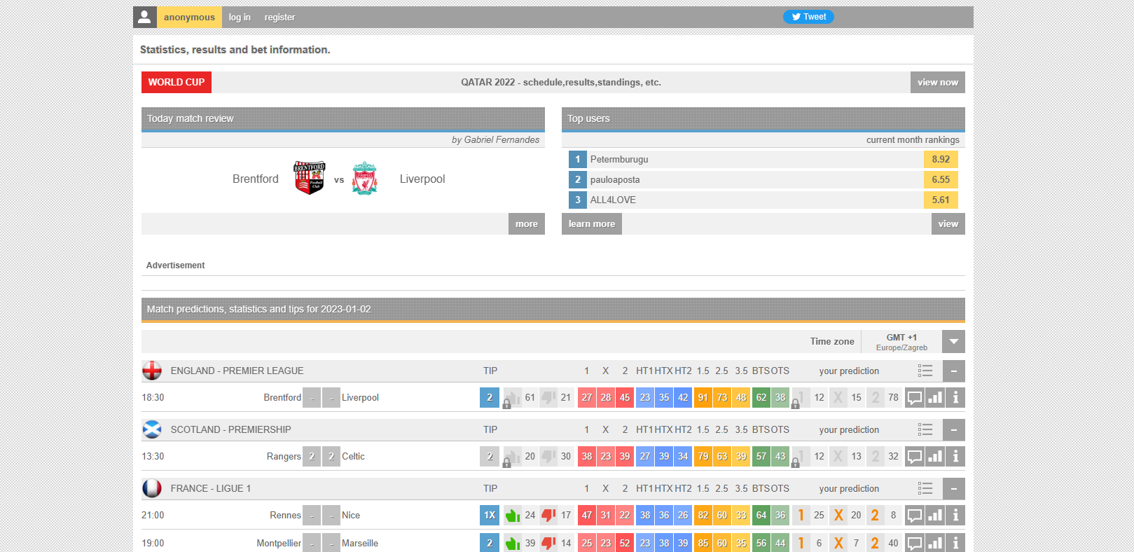Open comments for Brentford vs Liverpool
1134x552 pixels.
click(915, 398)
